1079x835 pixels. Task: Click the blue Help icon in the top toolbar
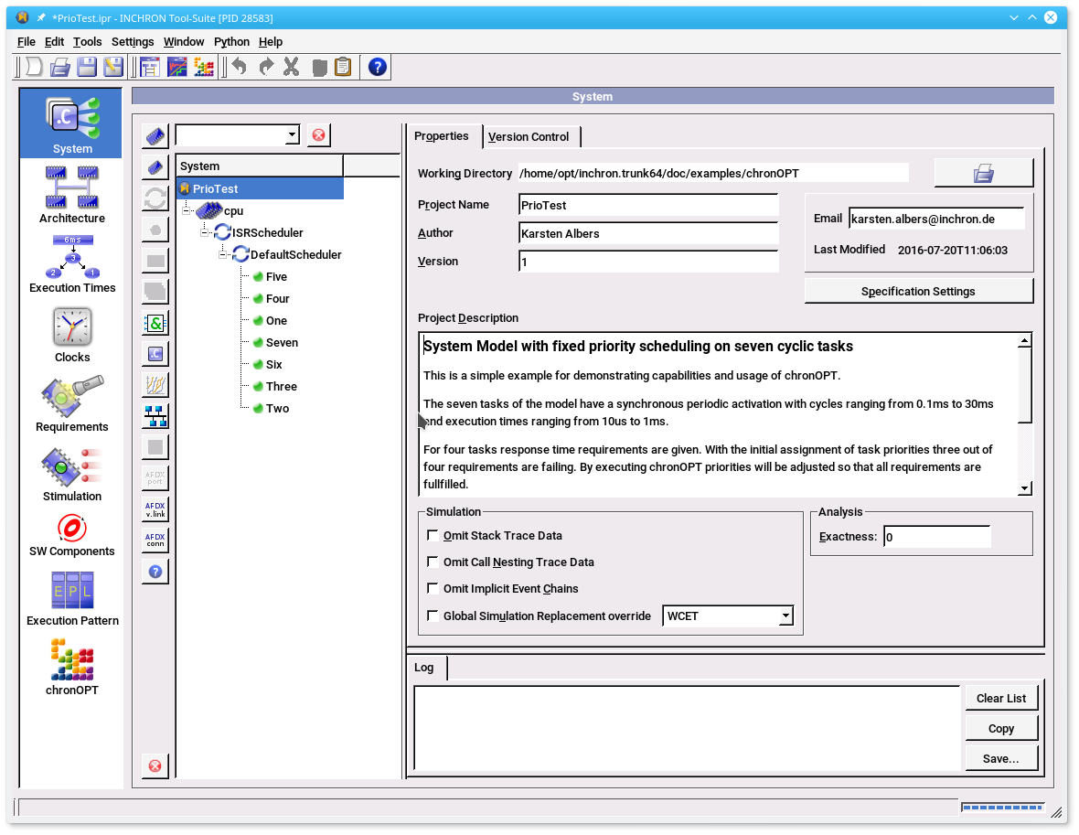pyautogui.click(x=377, y=67)
